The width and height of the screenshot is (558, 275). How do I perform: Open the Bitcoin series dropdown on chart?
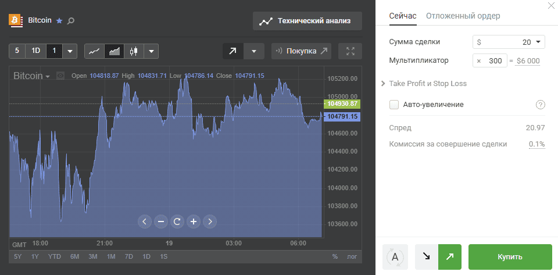pos(31,76)
